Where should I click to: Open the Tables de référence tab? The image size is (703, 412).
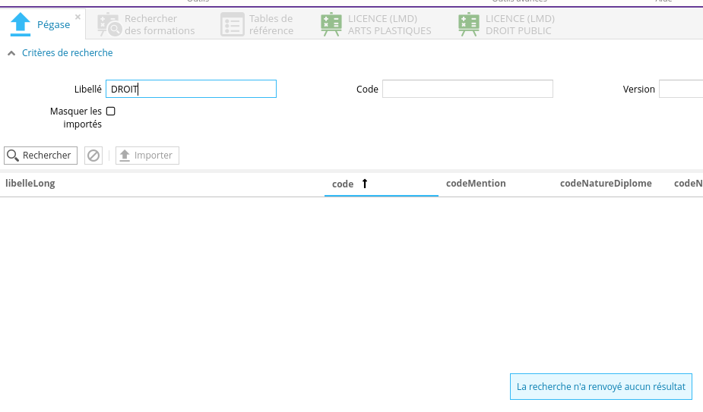click(271, 25)
